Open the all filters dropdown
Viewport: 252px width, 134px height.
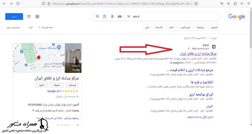[45, 27]
